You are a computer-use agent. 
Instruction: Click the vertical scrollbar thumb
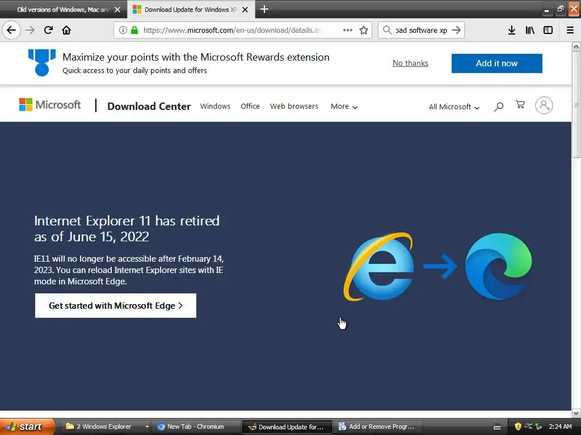point(576,105)
